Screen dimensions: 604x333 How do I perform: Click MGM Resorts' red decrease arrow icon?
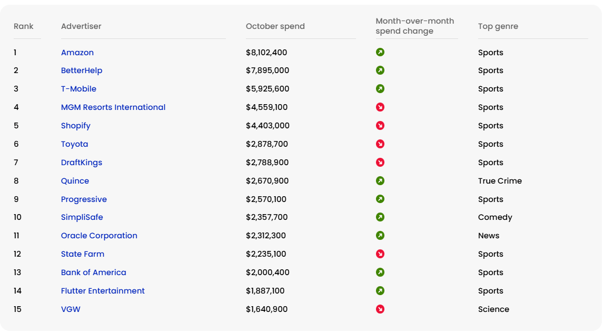click(x=380, y=107)
